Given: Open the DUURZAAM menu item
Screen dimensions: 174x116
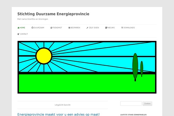Looking at the screenshot, I should [x=38, y=28].
